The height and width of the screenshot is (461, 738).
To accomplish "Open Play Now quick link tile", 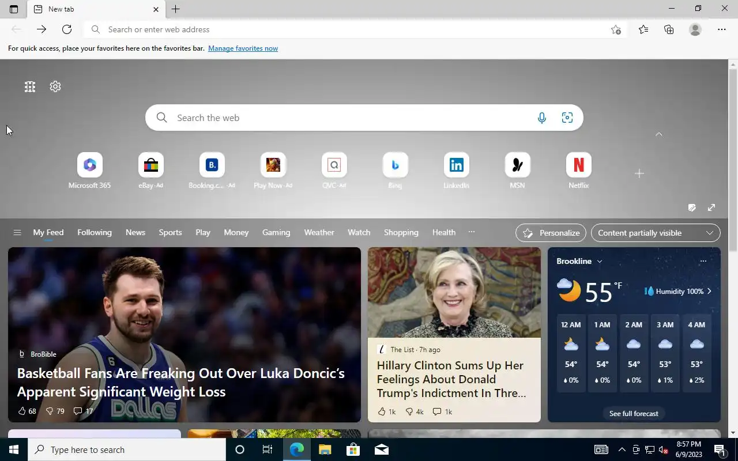I will coord(273,171).
